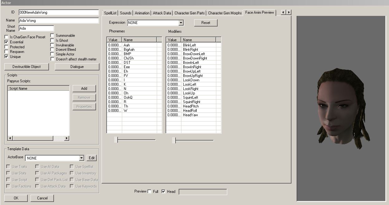The image size is (389, 205).
Task: Click the script list right scroll arrow
Action: pyautogui.click(x=67, y=138)
